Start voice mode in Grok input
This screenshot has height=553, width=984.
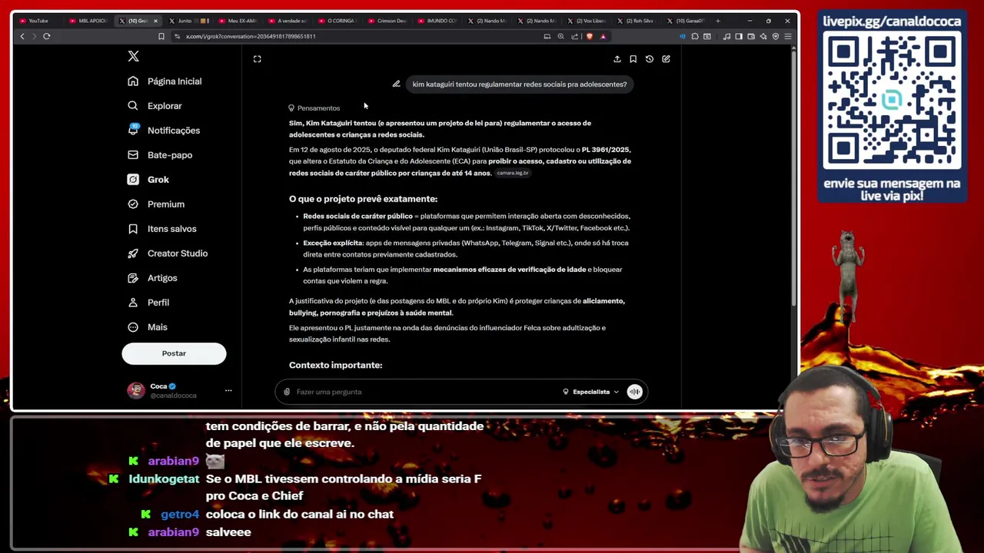(x=634, y=392)
